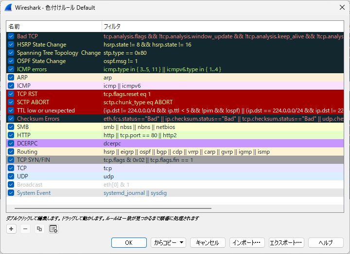Click the filter smb || nbss || nbns || netbios
The height and width of the screenshot is (254, 350).
[140, 127]
